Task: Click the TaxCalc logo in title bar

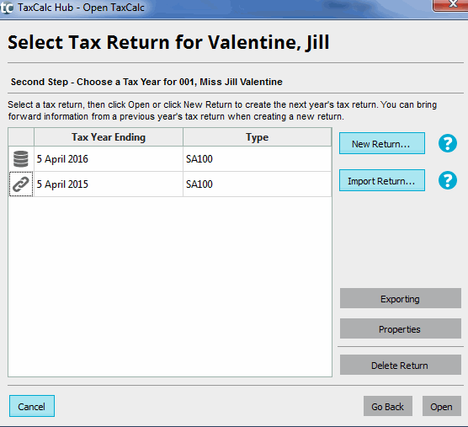Action: pyautogui.click(x=7, y=8)
